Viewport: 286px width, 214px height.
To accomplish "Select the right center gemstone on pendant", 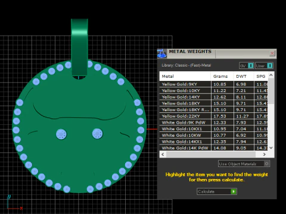I will [97, 133].
